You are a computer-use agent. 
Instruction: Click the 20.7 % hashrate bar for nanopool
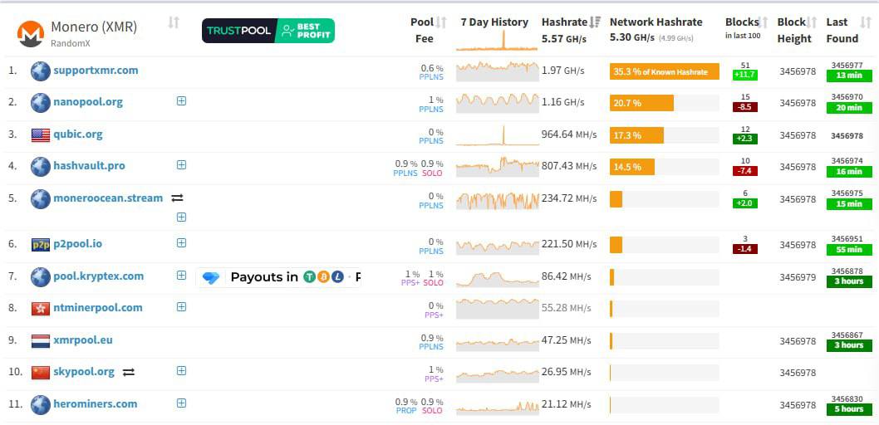[x=642, y=103]
